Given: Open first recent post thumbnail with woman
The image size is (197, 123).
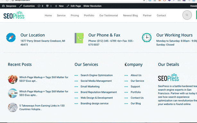Looking at the screenshot, I should (x=13, y=79).
